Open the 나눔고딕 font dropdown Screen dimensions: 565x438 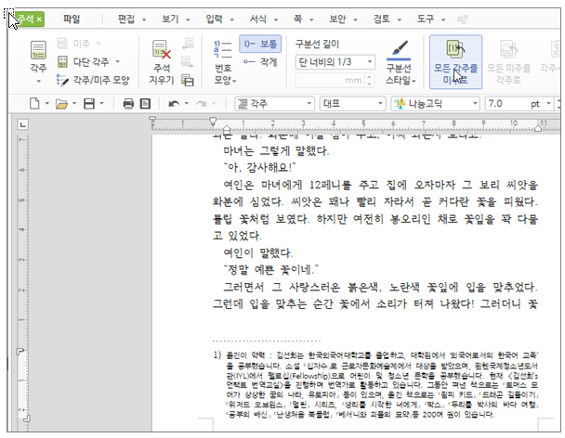(x=475, y=104)
